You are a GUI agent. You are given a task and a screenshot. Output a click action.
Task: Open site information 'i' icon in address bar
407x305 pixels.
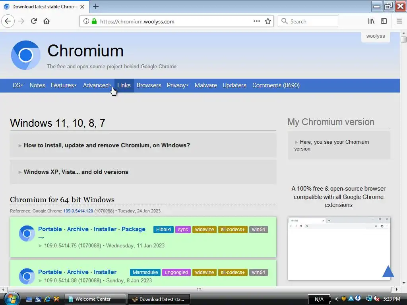pyautogui.click(x=86, y=21)
